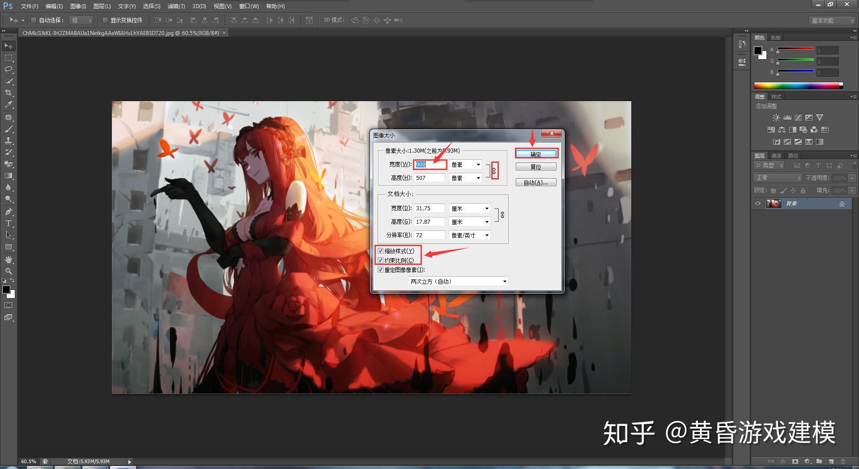Open the width units dropdown showing 像素
859x469 pixels.
465,164
